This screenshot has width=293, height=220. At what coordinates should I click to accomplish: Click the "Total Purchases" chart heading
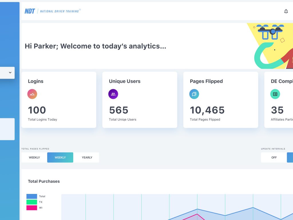[44, 181]
